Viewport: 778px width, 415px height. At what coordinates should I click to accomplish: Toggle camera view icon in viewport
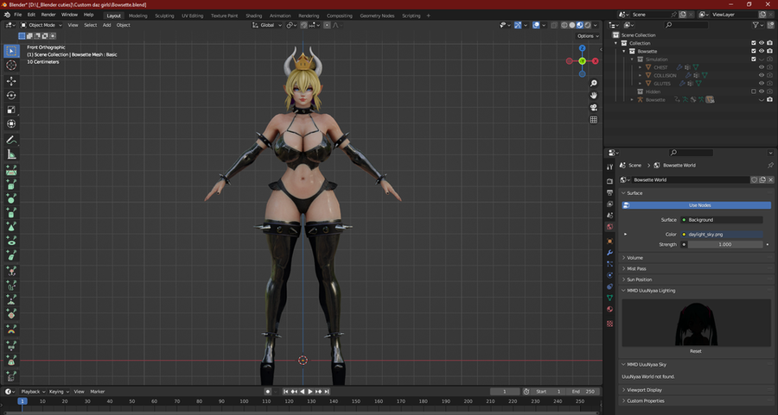pos(593,108)
